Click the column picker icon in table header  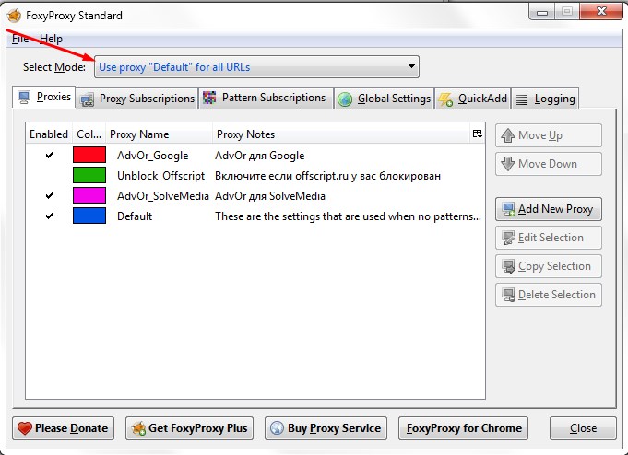pyautogui.click(x=477, y=134)
